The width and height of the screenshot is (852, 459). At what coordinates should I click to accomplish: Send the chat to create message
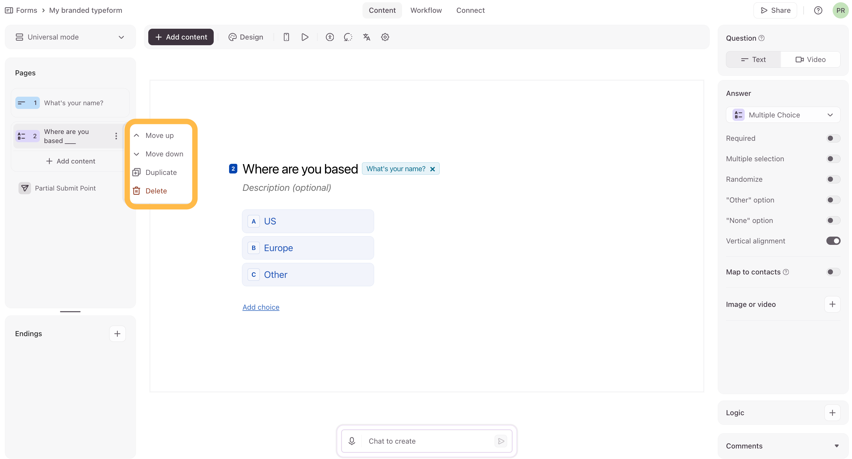(501, 441)
